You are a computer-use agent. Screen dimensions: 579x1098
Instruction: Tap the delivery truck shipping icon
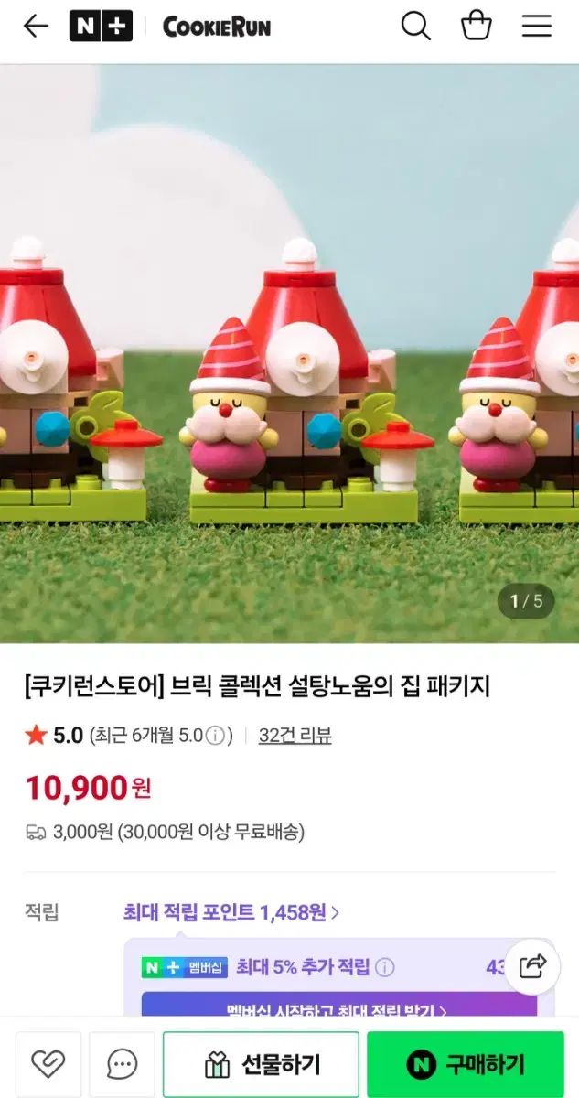click(36, 833)
